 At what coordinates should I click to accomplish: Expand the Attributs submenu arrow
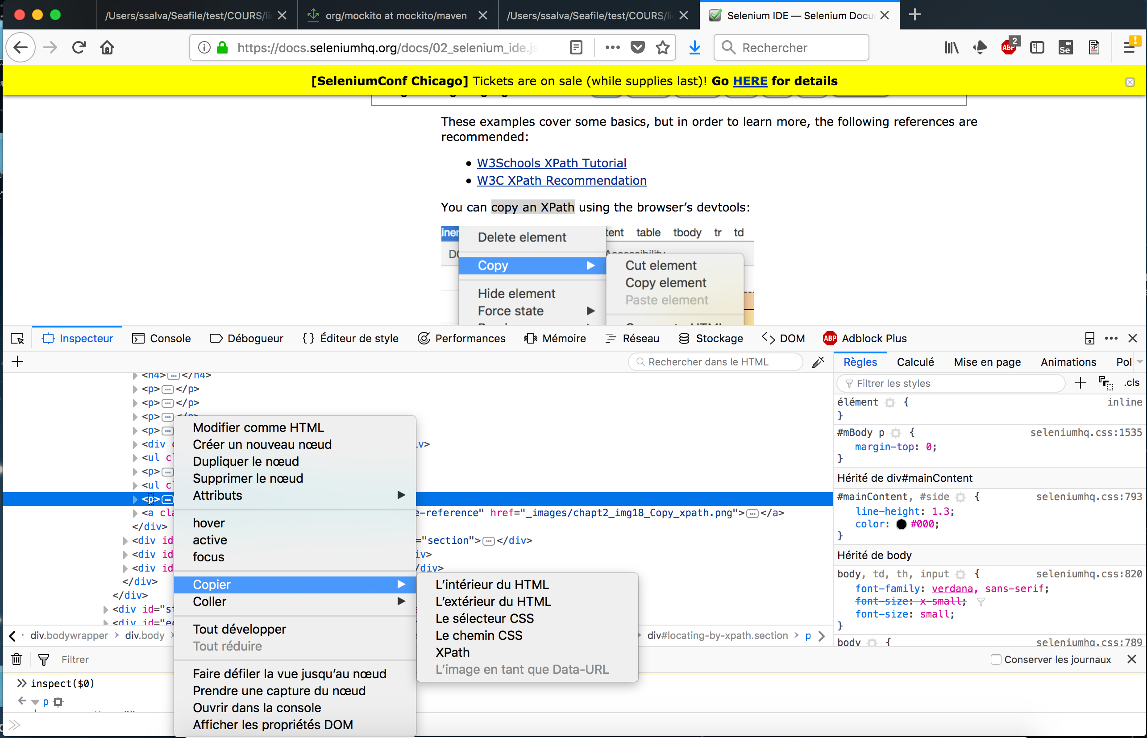coord(401,495)
